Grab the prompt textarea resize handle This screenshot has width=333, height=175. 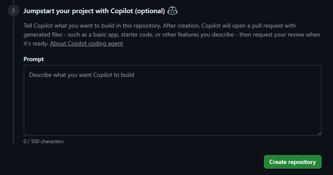pyautogui.click(x=318, y=132)
